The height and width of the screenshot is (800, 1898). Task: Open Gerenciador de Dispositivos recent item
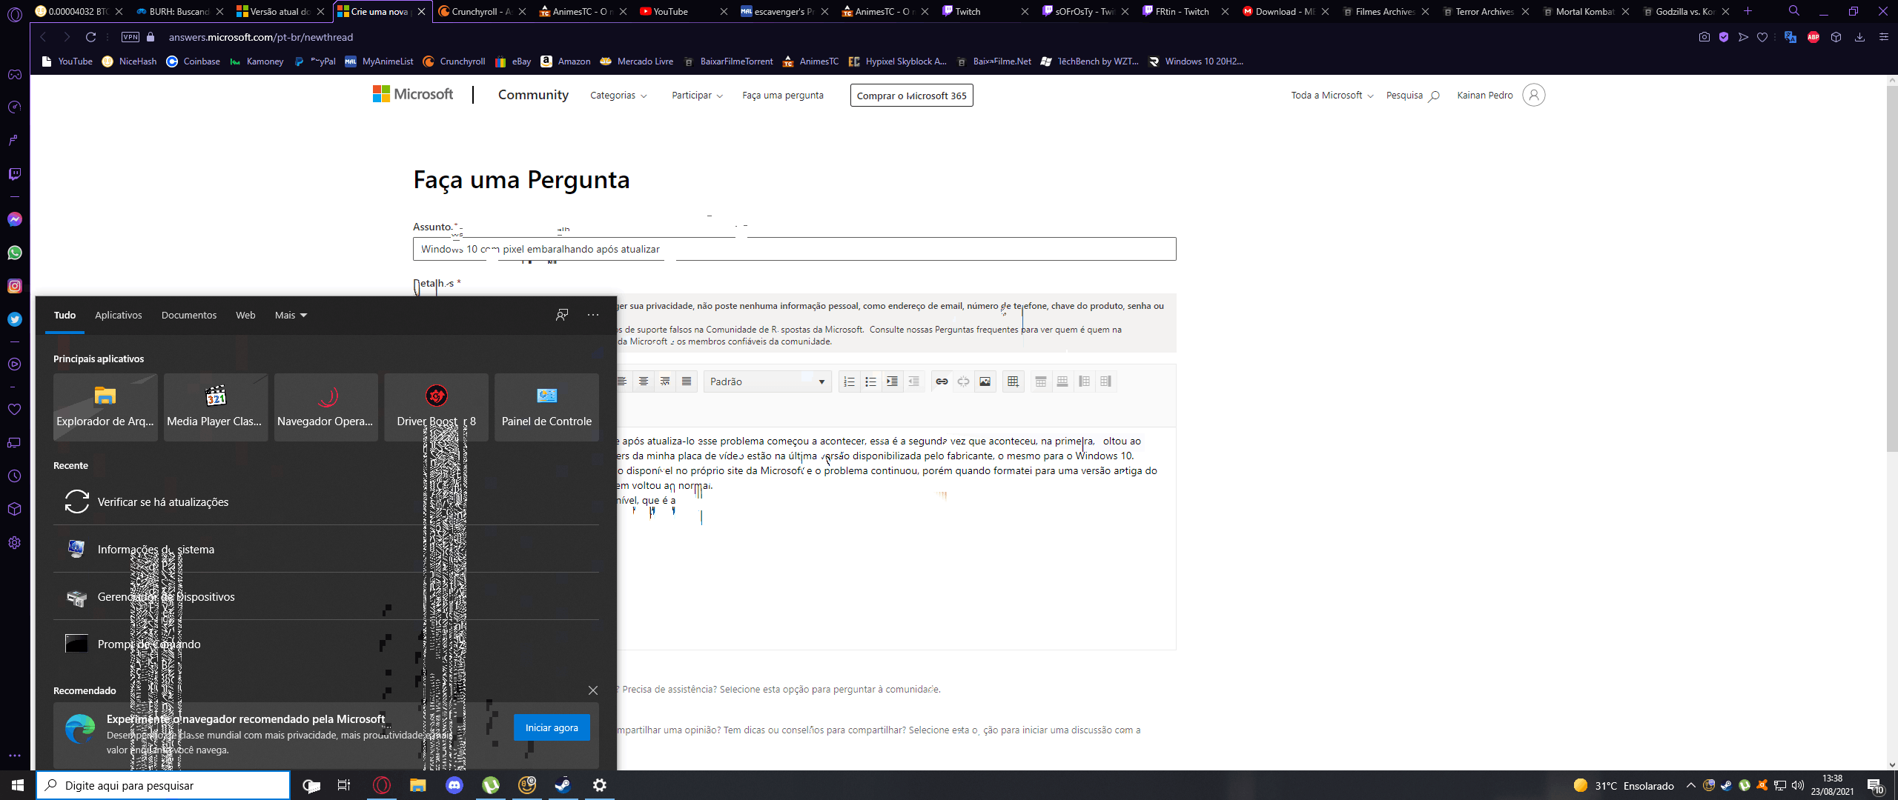(326, 597)
